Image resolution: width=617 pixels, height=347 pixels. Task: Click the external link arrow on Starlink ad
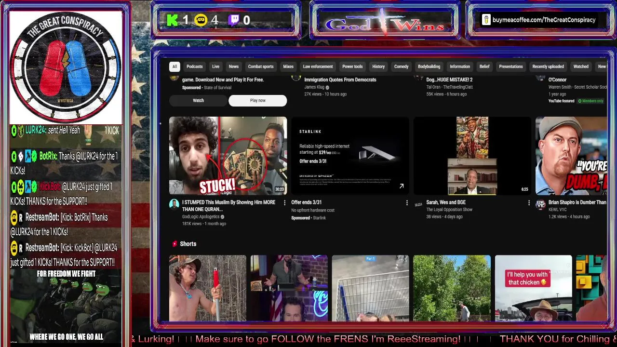401,186
